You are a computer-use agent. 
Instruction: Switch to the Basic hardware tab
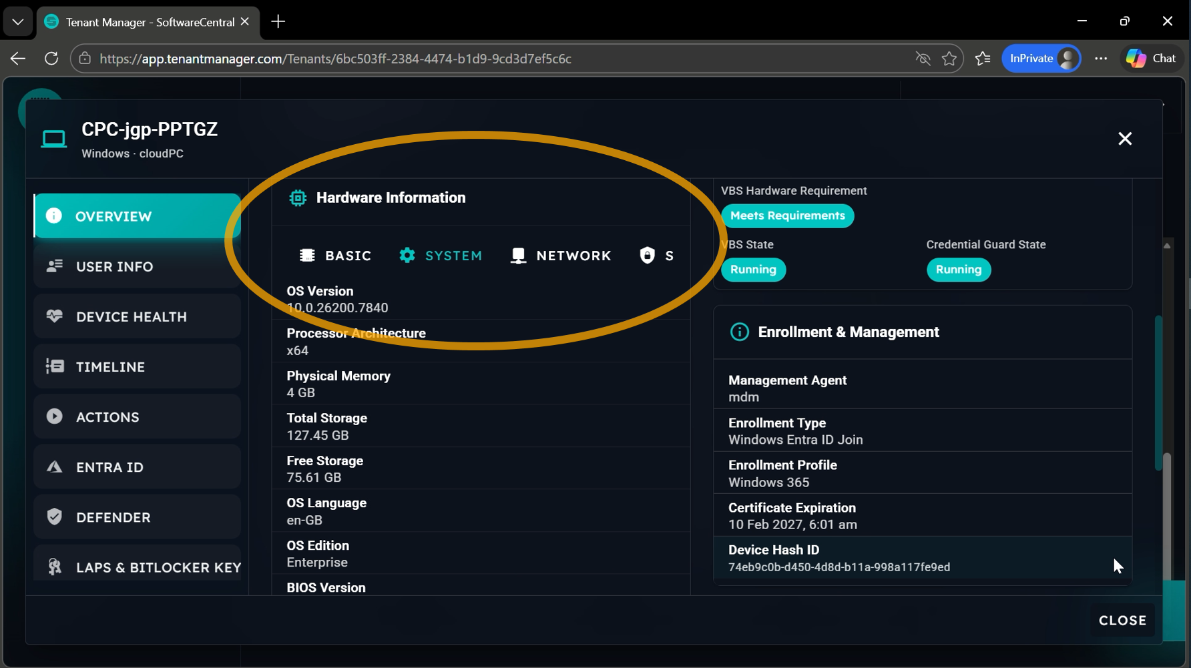point(335,256)
